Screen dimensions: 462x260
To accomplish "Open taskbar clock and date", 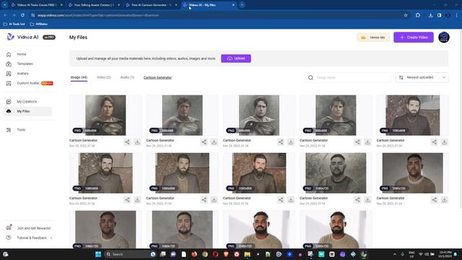I will pyautogui.click(x=445, y=254).
